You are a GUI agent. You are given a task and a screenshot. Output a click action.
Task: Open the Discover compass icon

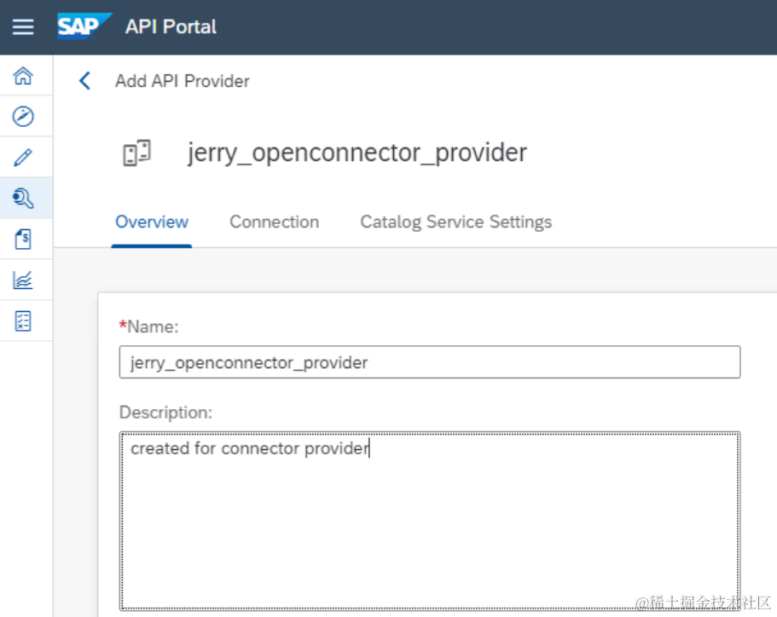[x=23, y=117]
